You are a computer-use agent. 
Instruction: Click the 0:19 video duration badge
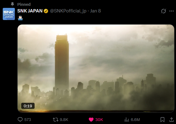(28, 106)
